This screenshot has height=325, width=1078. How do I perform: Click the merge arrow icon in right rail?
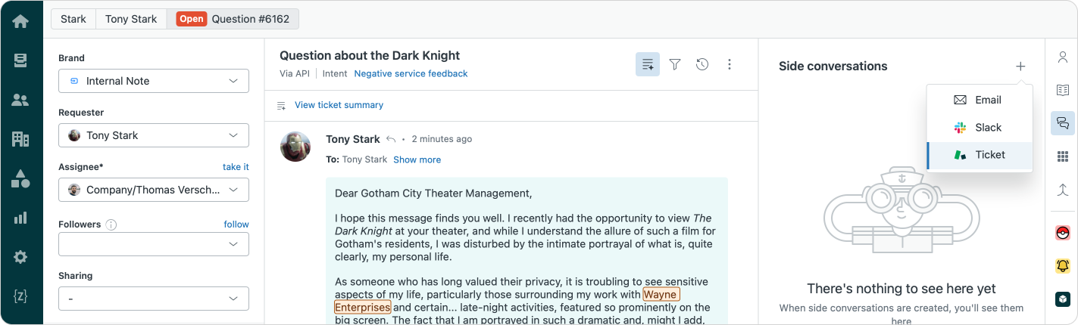1063,190
